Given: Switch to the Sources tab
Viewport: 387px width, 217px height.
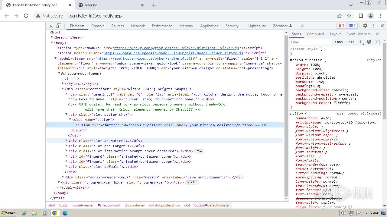Looking at the screenshot, I should (x=118, y=26).
